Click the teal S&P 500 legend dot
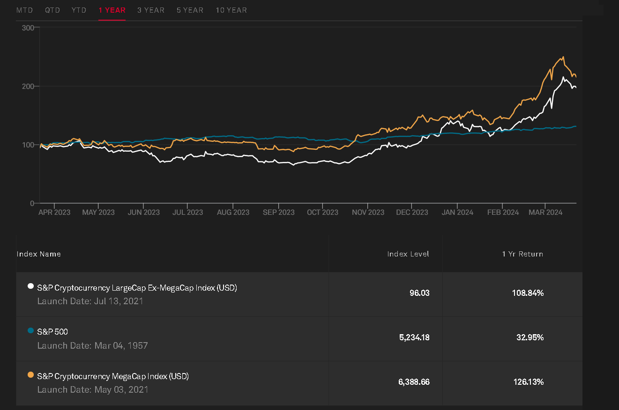The image size is (619, 410). (31, 330)
